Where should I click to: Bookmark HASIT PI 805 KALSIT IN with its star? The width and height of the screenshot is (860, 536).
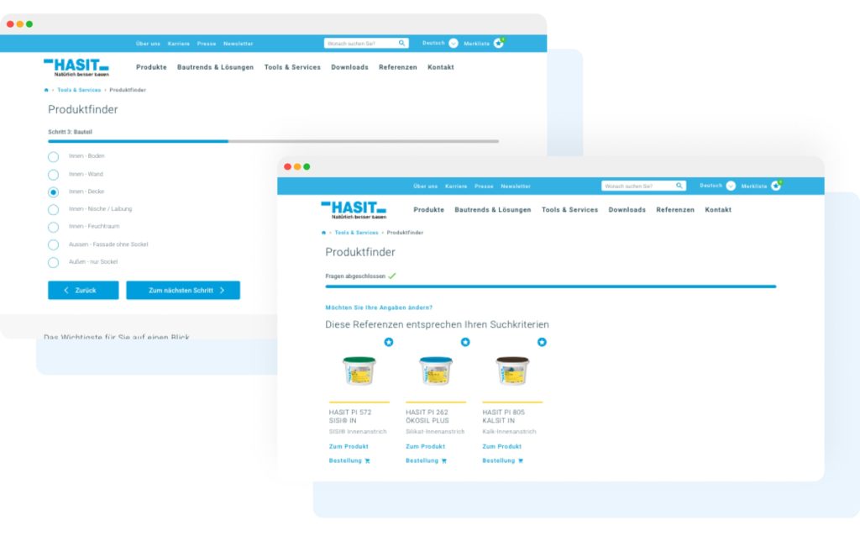coord(542,342)
